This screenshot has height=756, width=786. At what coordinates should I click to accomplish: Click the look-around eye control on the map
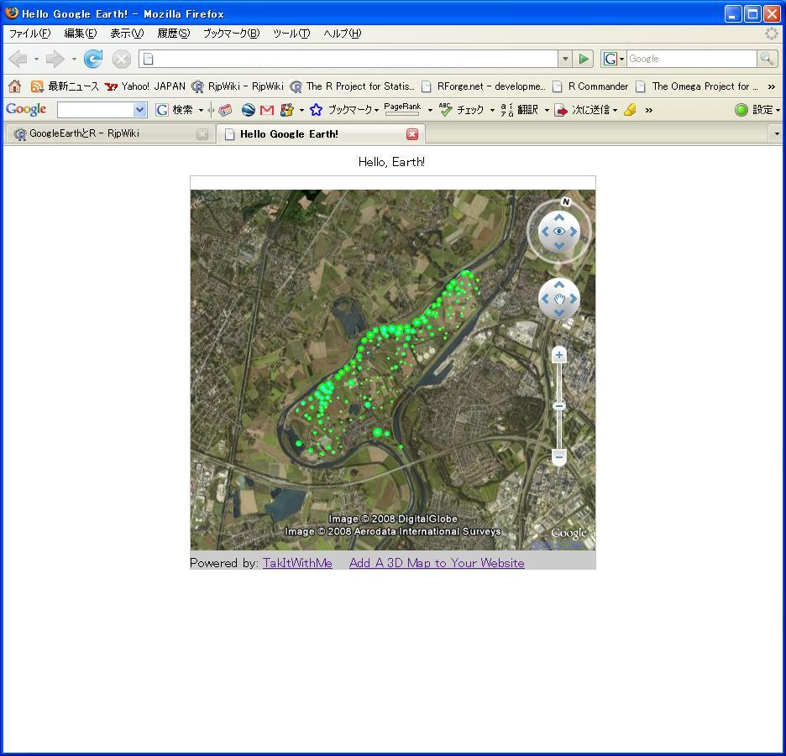pyautogui.click(x=559, y=232)
